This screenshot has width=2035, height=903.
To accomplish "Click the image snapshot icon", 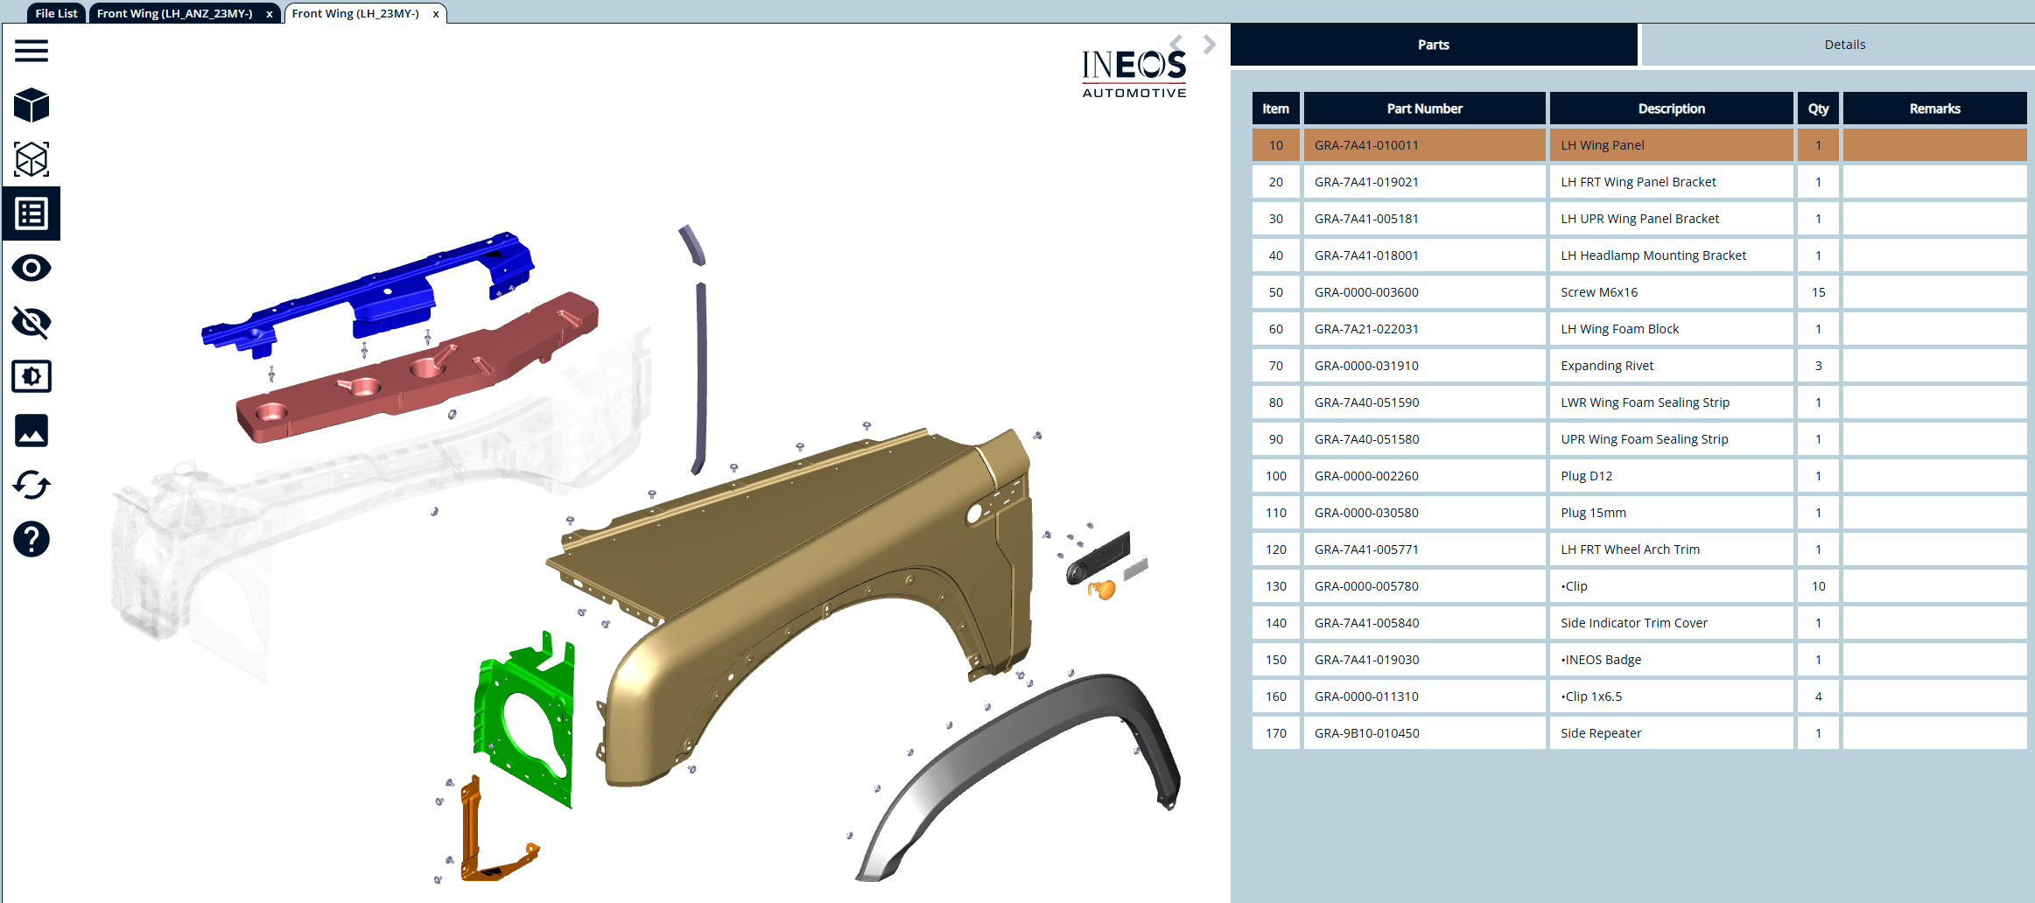I will click(32, 430).
